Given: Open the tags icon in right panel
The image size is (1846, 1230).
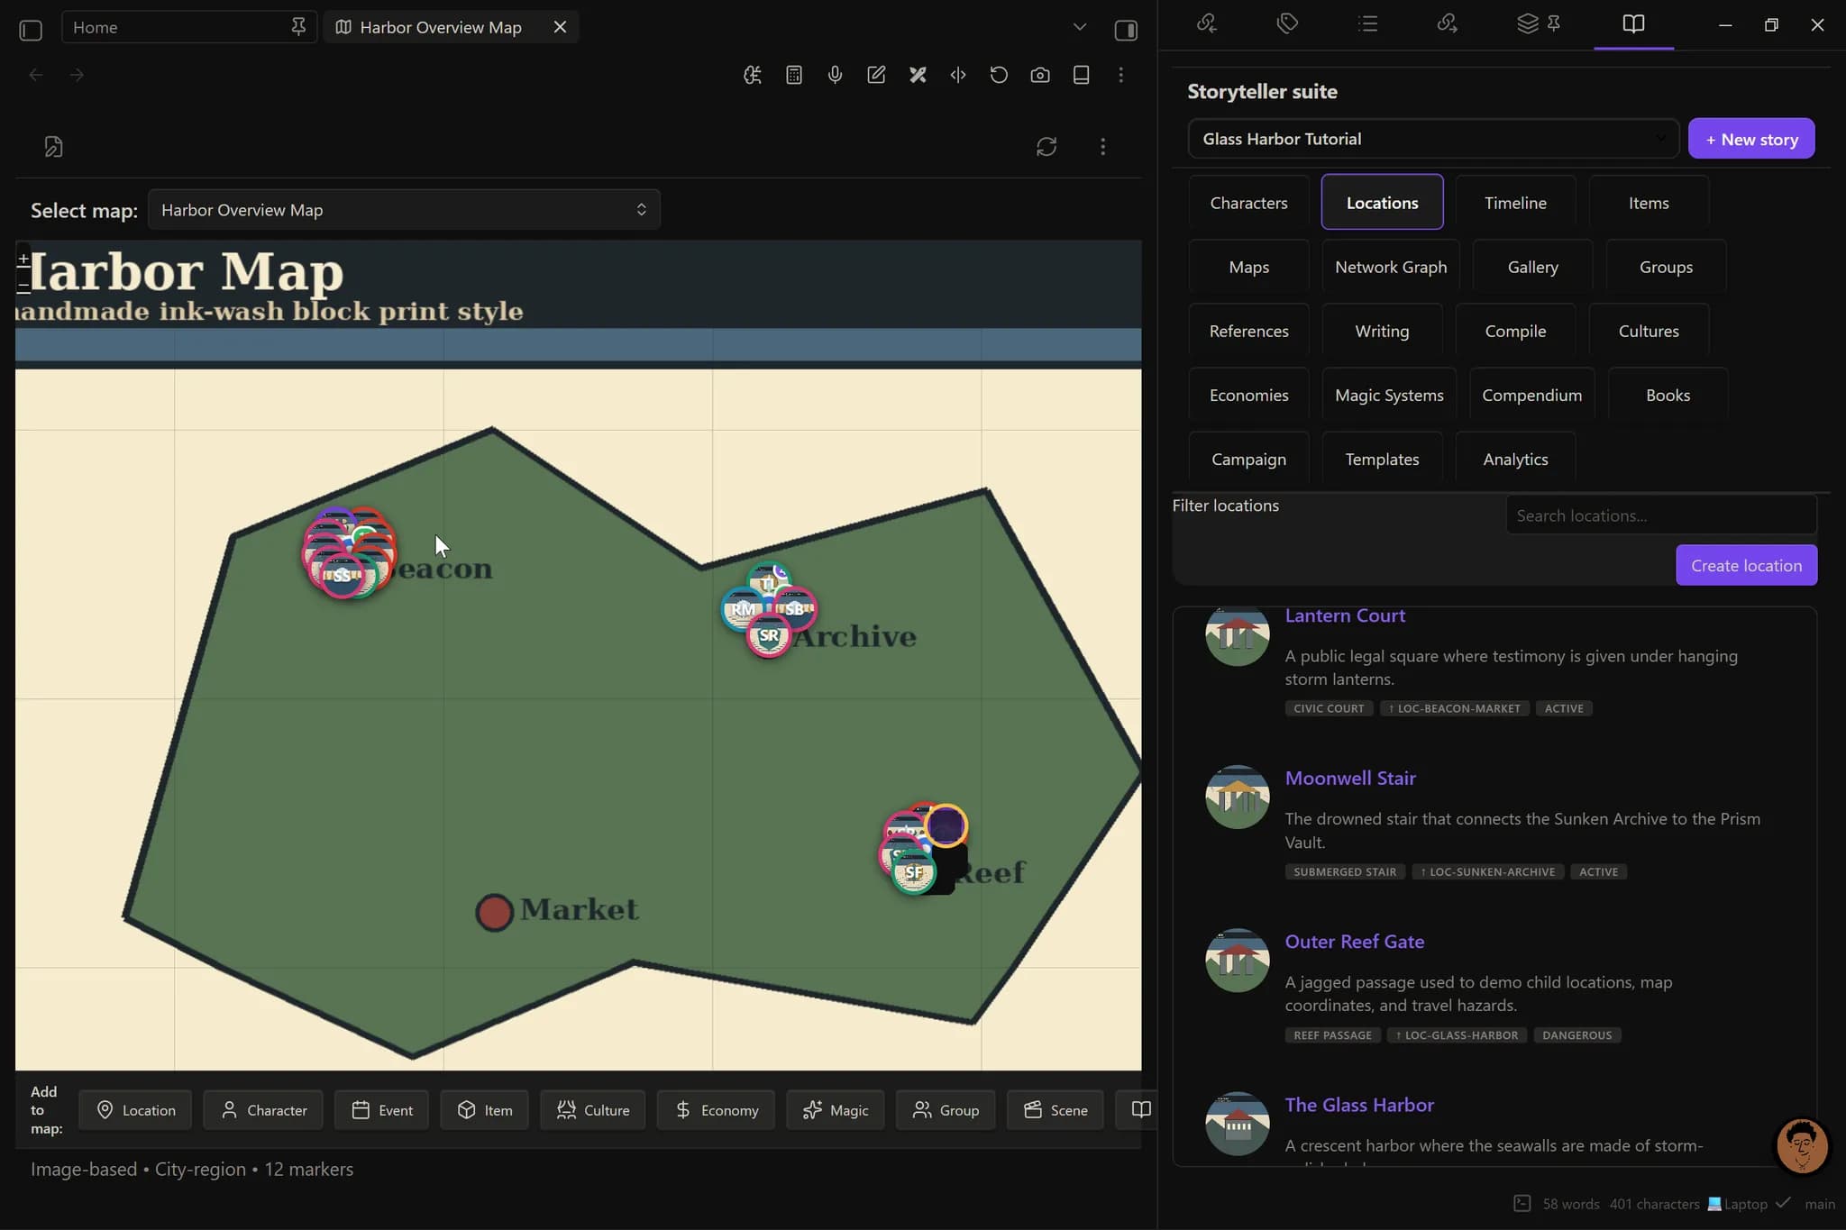Looking at the screenshot, I should tap(1287, 23).
